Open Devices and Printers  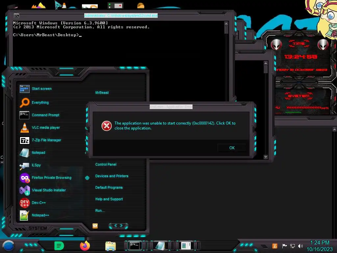tap(112, 176)
